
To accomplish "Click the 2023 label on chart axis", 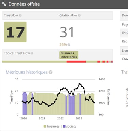I will [x=79, y=118].
